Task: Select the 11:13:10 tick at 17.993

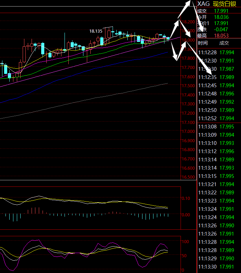Action: pyautogui.click(x=216, y=143)
